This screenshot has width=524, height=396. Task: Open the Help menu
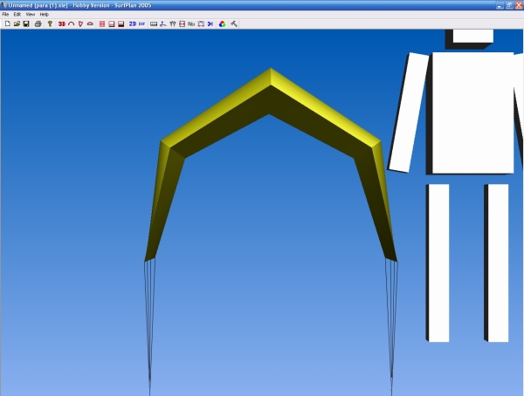[44, 14]
